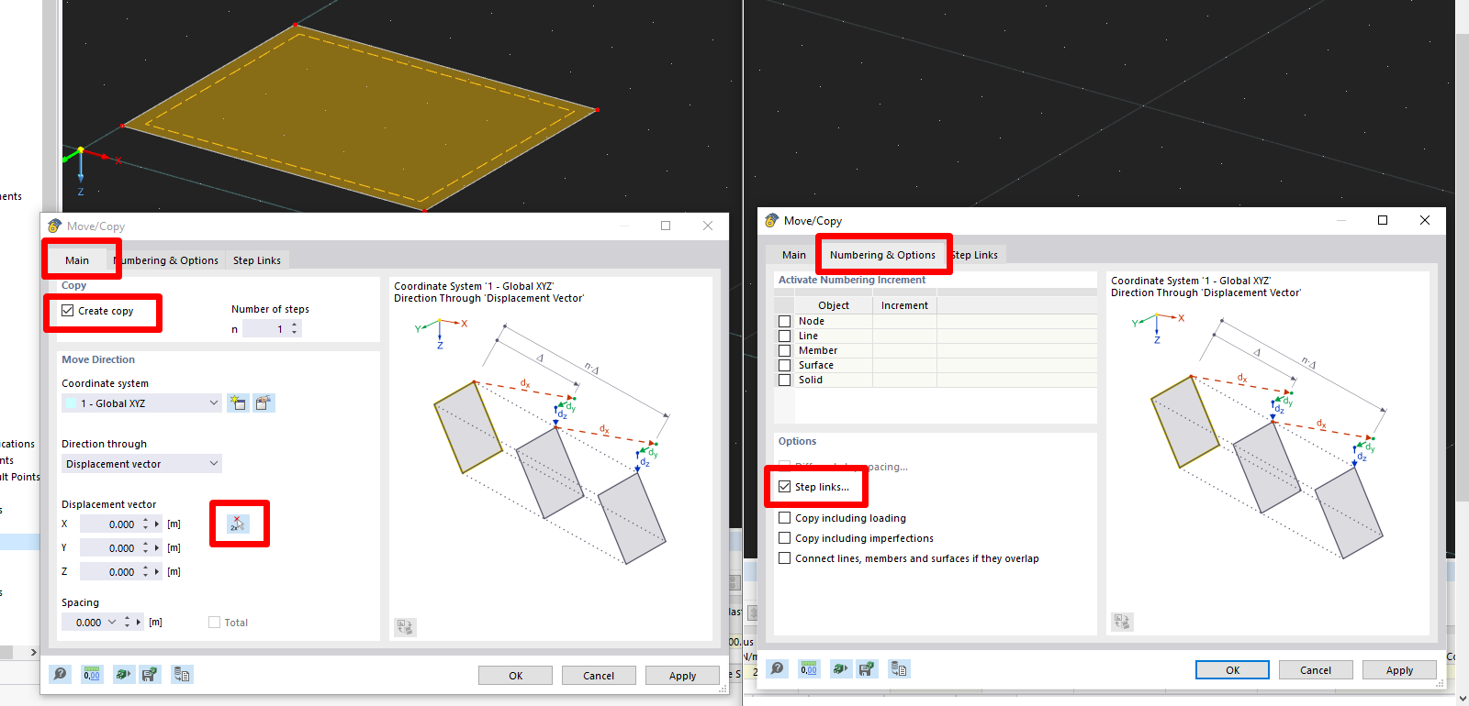Image resolution: width=1469 pixels, height=706 pixels.
Task: Click Apply in the right Move/Copy dialog
Action: point(1399,670)
